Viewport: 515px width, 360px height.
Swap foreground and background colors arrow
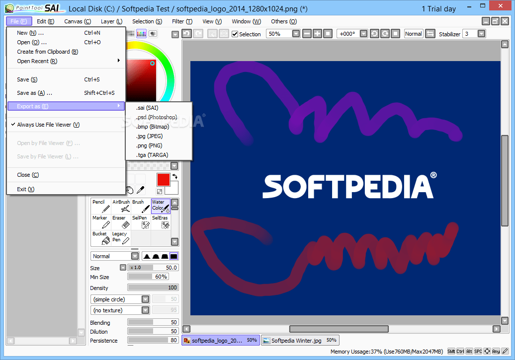(175, 177)
